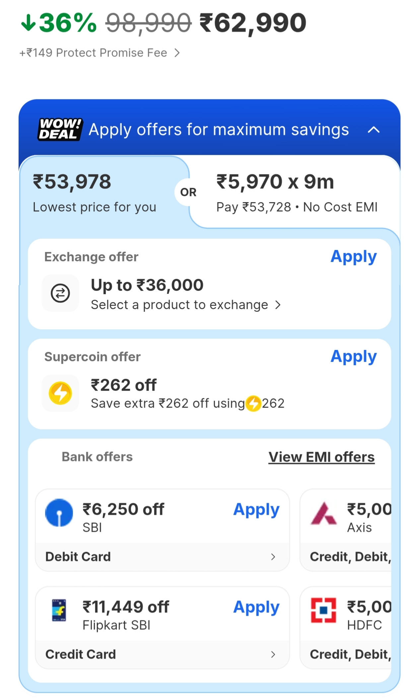Click the small coin icon beside 262

pyautogui.click(x=254, y=403)
